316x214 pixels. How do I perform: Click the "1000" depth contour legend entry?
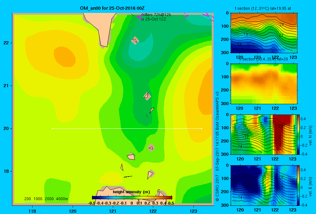[x=38, y=199]
